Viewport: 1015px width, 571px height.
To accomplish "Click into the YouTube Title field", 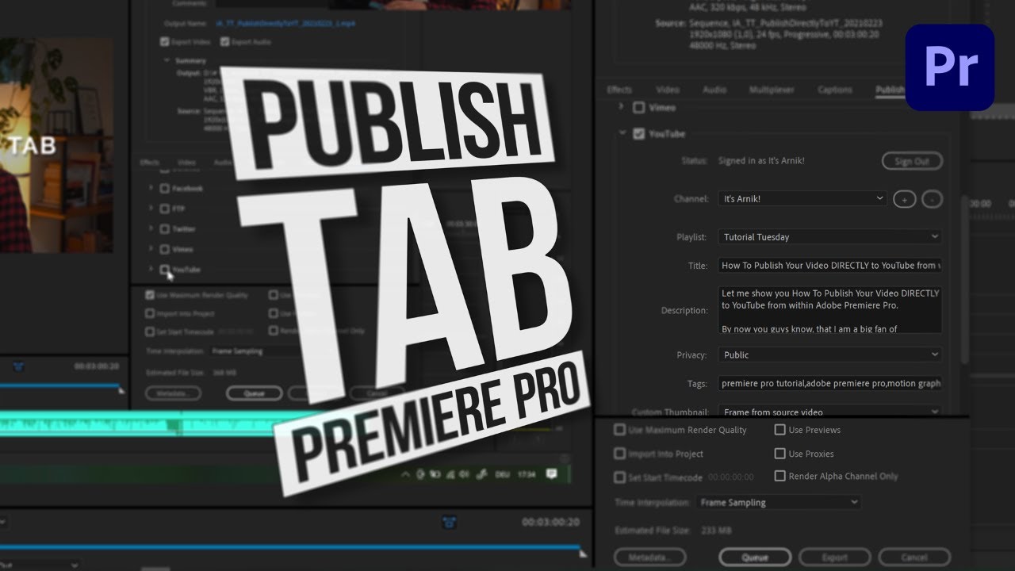I will coord(829,265).
